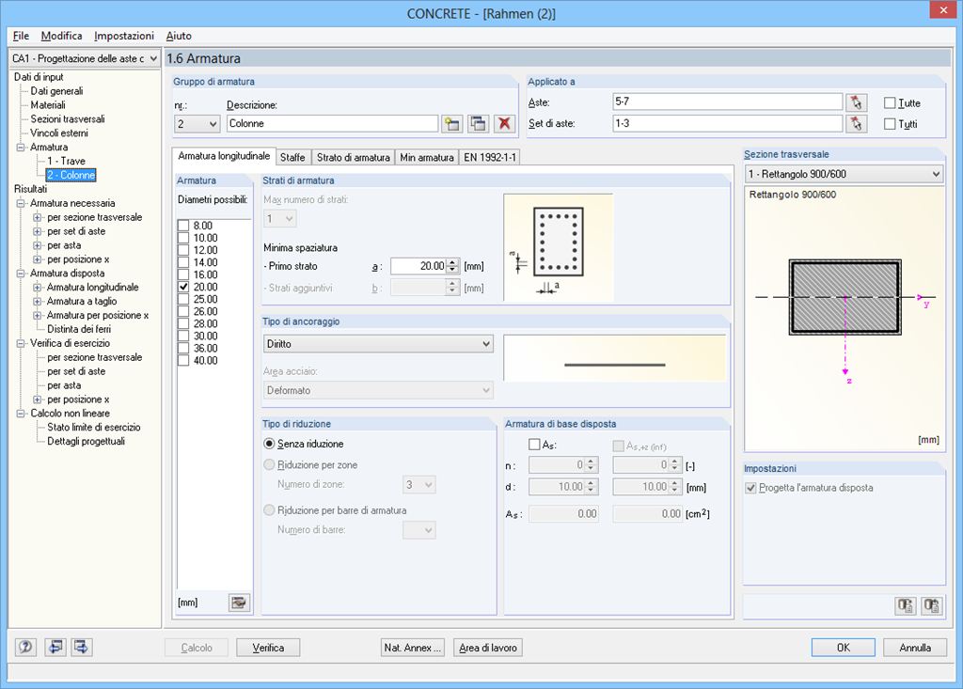The height and width of the screenshot is (689, 963).
Task: Select the Materiali tree item
Action: click(48, 105)
